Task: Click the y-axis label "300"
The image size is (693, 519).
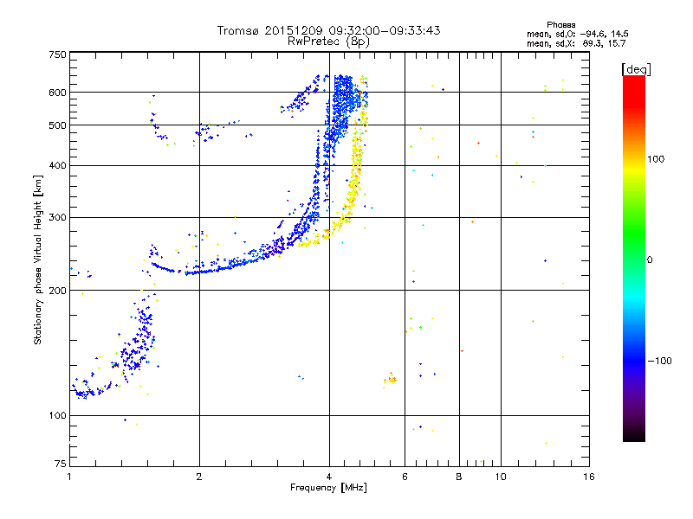Action: point(57,218)
